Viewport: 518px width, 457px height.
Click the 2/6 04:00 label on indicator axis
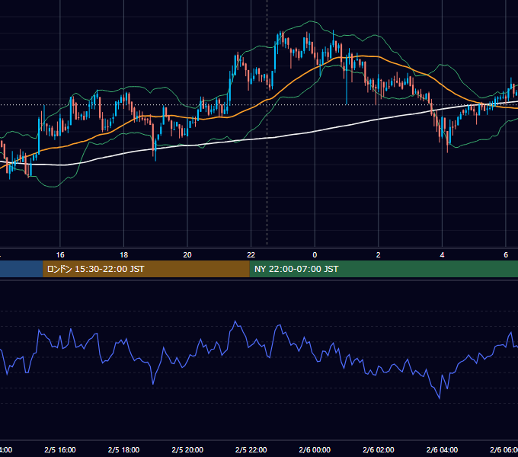point(442,449)
